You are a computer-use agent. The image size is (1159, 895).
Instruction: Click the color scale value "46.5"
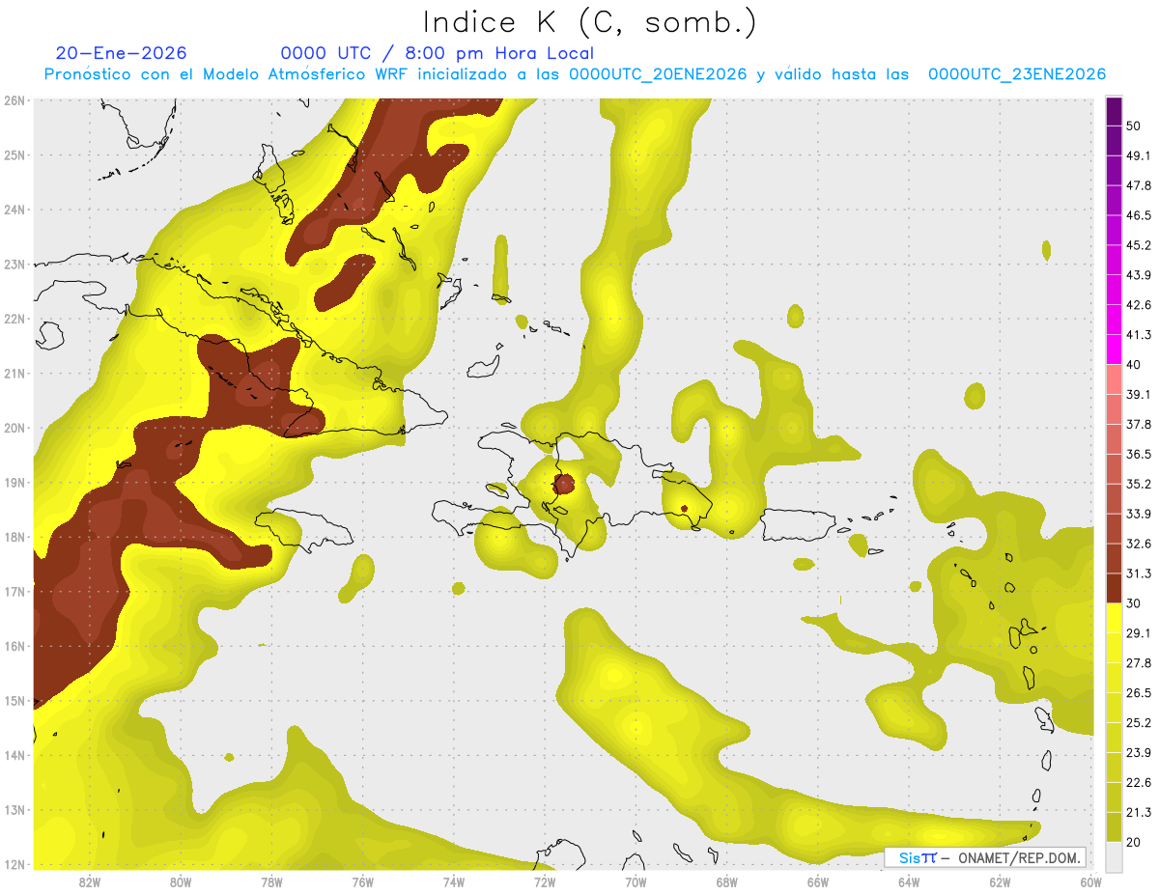[1139, 215]
